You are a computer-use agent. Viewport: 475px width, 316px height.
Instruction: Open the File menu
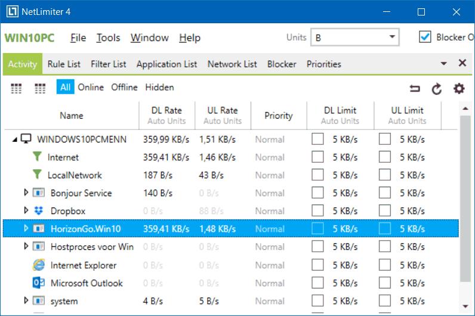pos(78,38)
